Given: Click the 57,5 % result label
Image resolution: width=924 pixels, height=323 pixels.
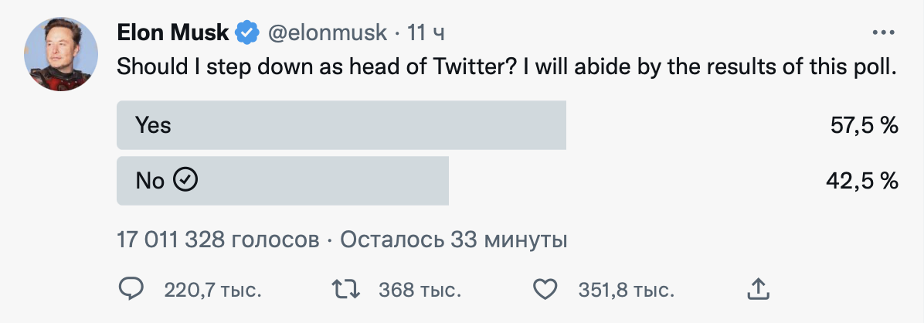Looking at the screenshot, I should [x=864, y=125].
